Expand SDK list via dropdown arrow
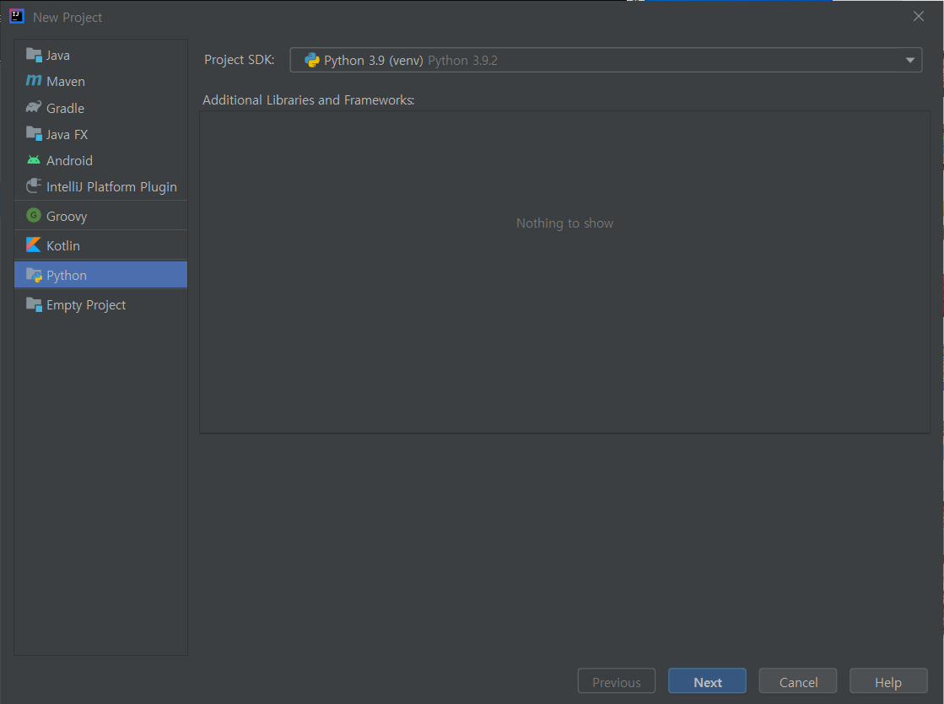 click(909, 60)
